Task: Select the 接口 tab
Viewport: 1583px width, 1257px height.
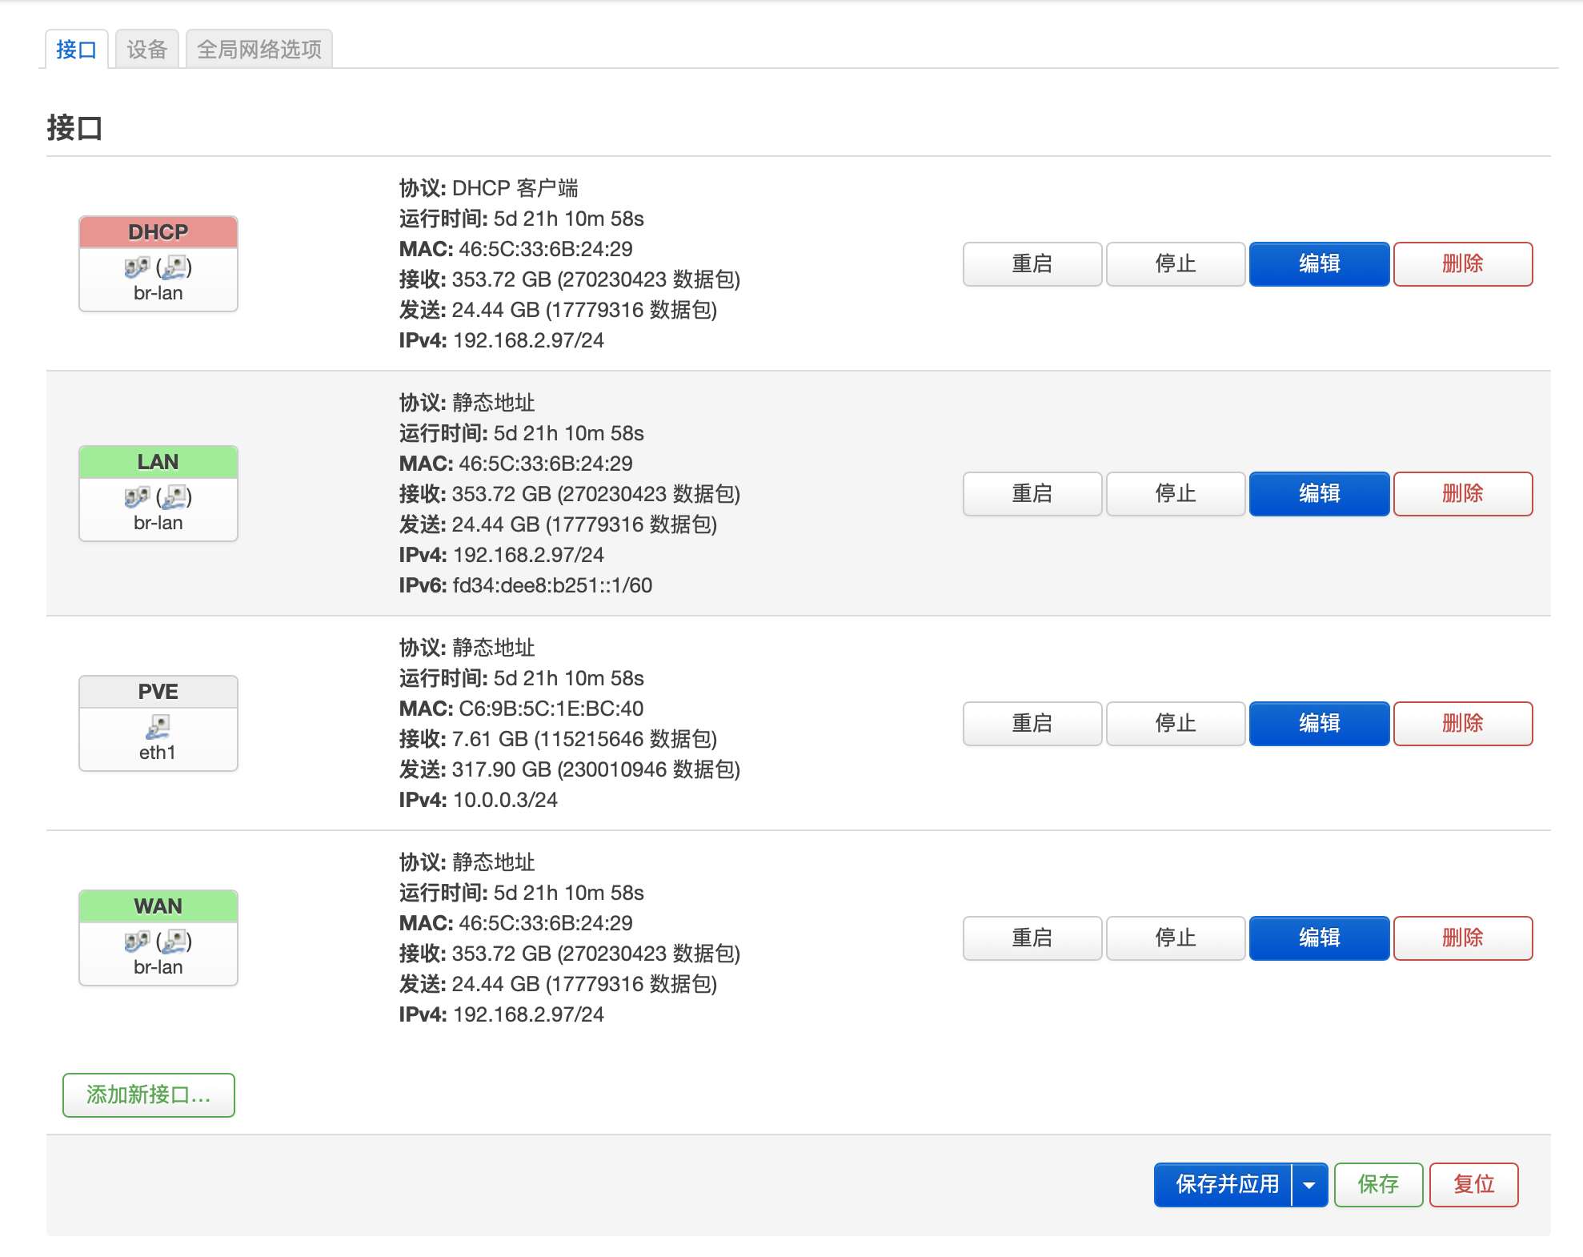Action: [x=76, y=50]
